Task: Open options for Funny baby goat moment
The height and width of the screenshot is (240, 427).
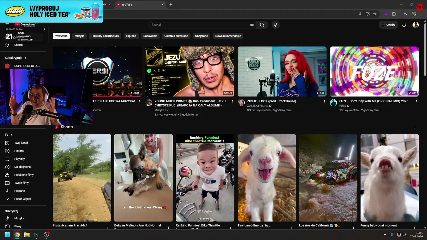Action: click(x=415, y=227)
